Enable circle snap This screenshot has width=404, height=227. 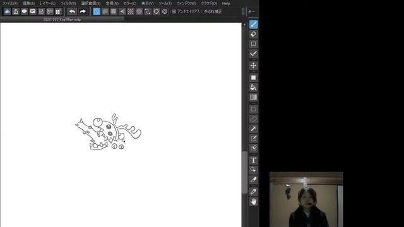pyautogui.click(x=139, y=11)
